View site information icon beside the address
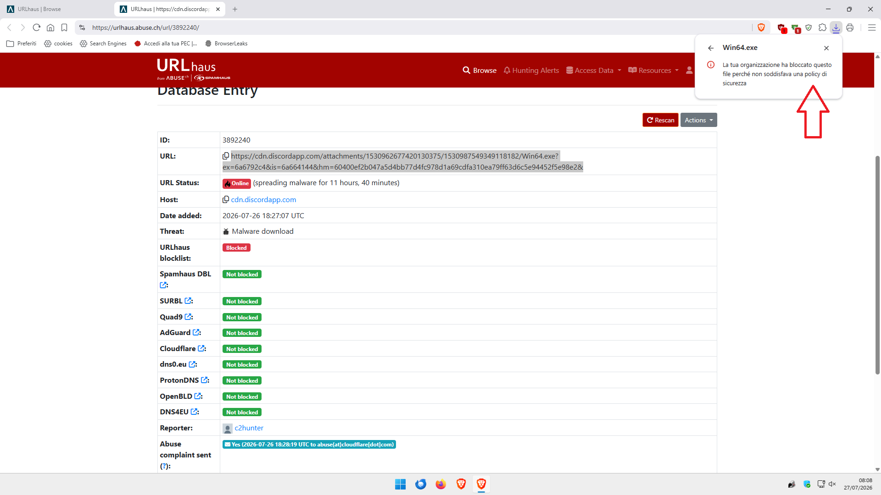 tap(82, 27)
